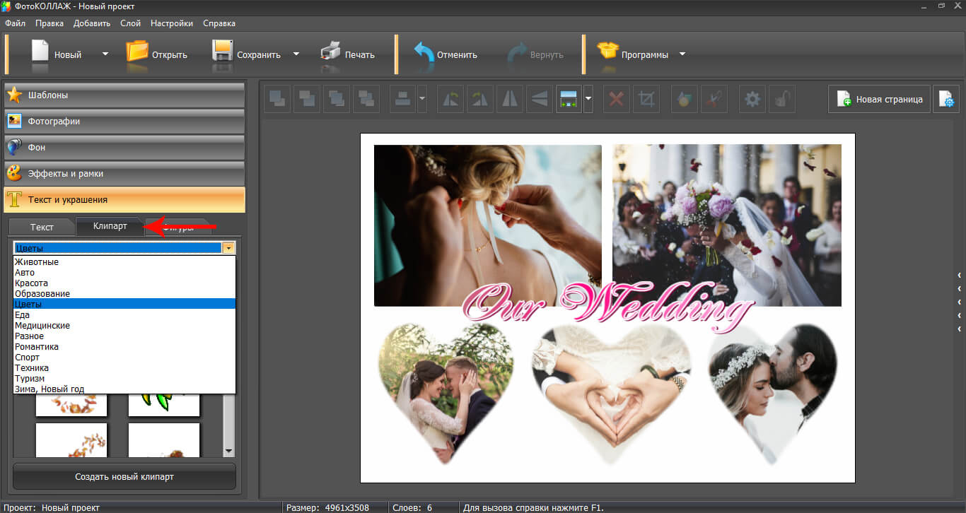Expand the Новый dropdown arrow
The height and width of the screenshot is (513, 966).
pyautogui.click(x=105, y=54)
